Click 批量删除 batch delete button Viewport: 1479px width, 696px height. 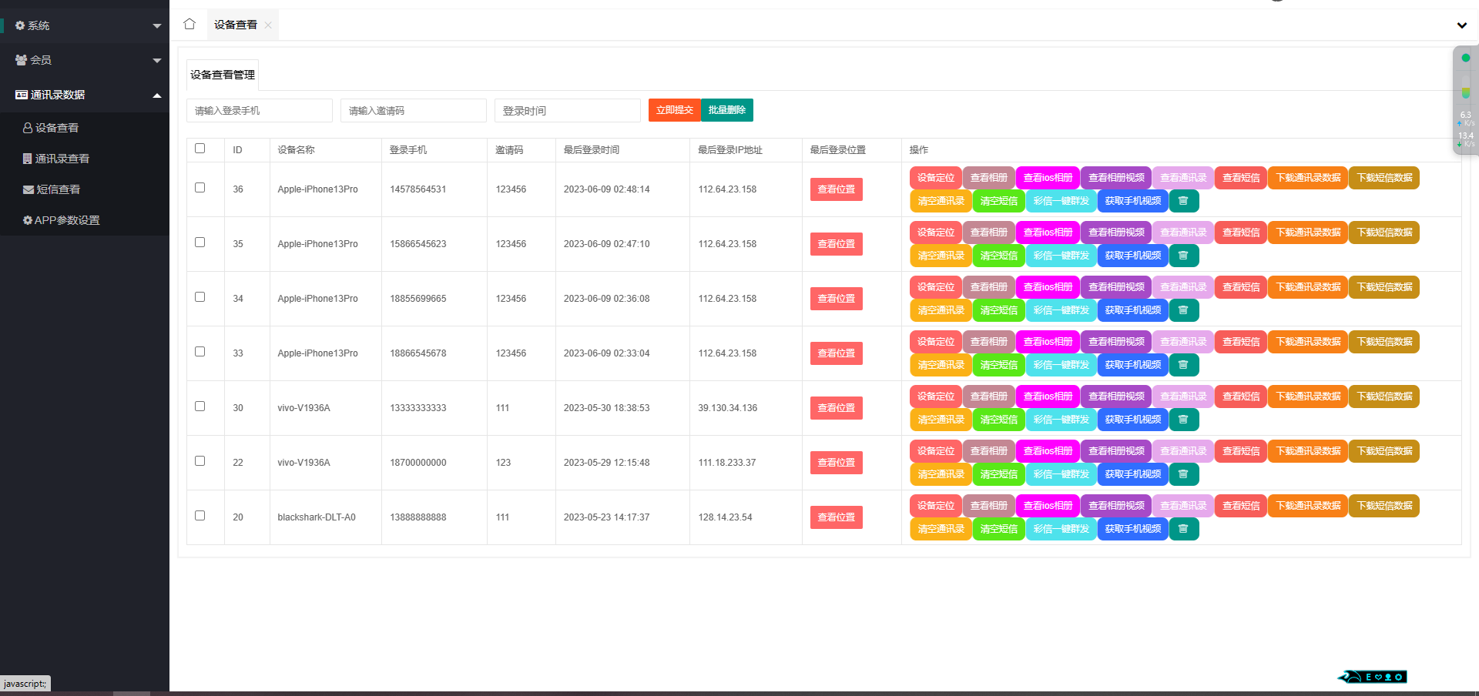pos(727,110)
